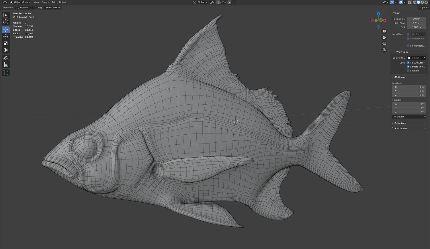Screen dimensions: 430x249
Task: Enable the Local Camera checkbox
Action: (x=408, y=34)
